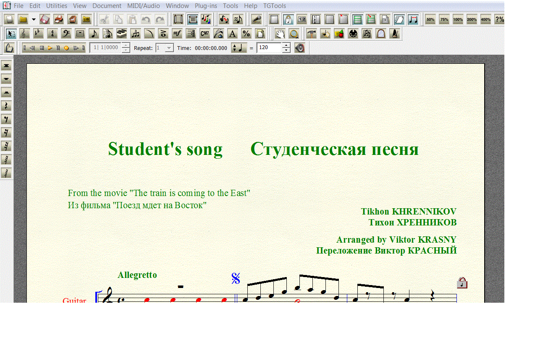Viewport: 535px width, 343px height.
Task: Switch to Page View icon
Action: coord(192,19)
